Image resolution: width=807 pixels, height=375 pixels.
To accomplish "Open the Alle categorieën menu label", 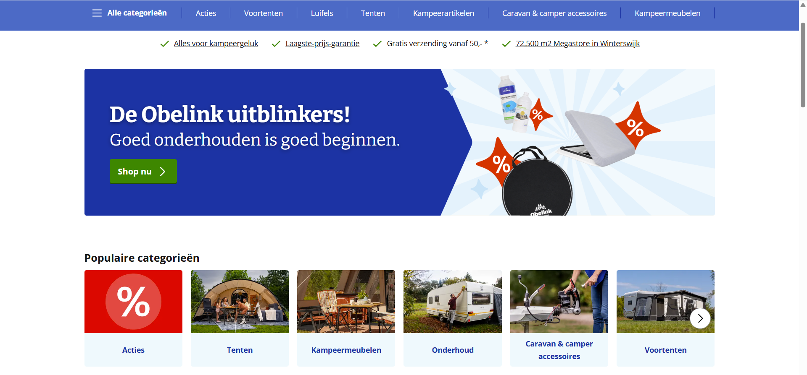I will click(137, 13).
